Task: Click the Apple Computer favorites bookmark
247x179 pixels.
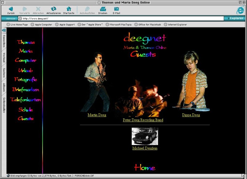Action: click(x=41, y=25)
